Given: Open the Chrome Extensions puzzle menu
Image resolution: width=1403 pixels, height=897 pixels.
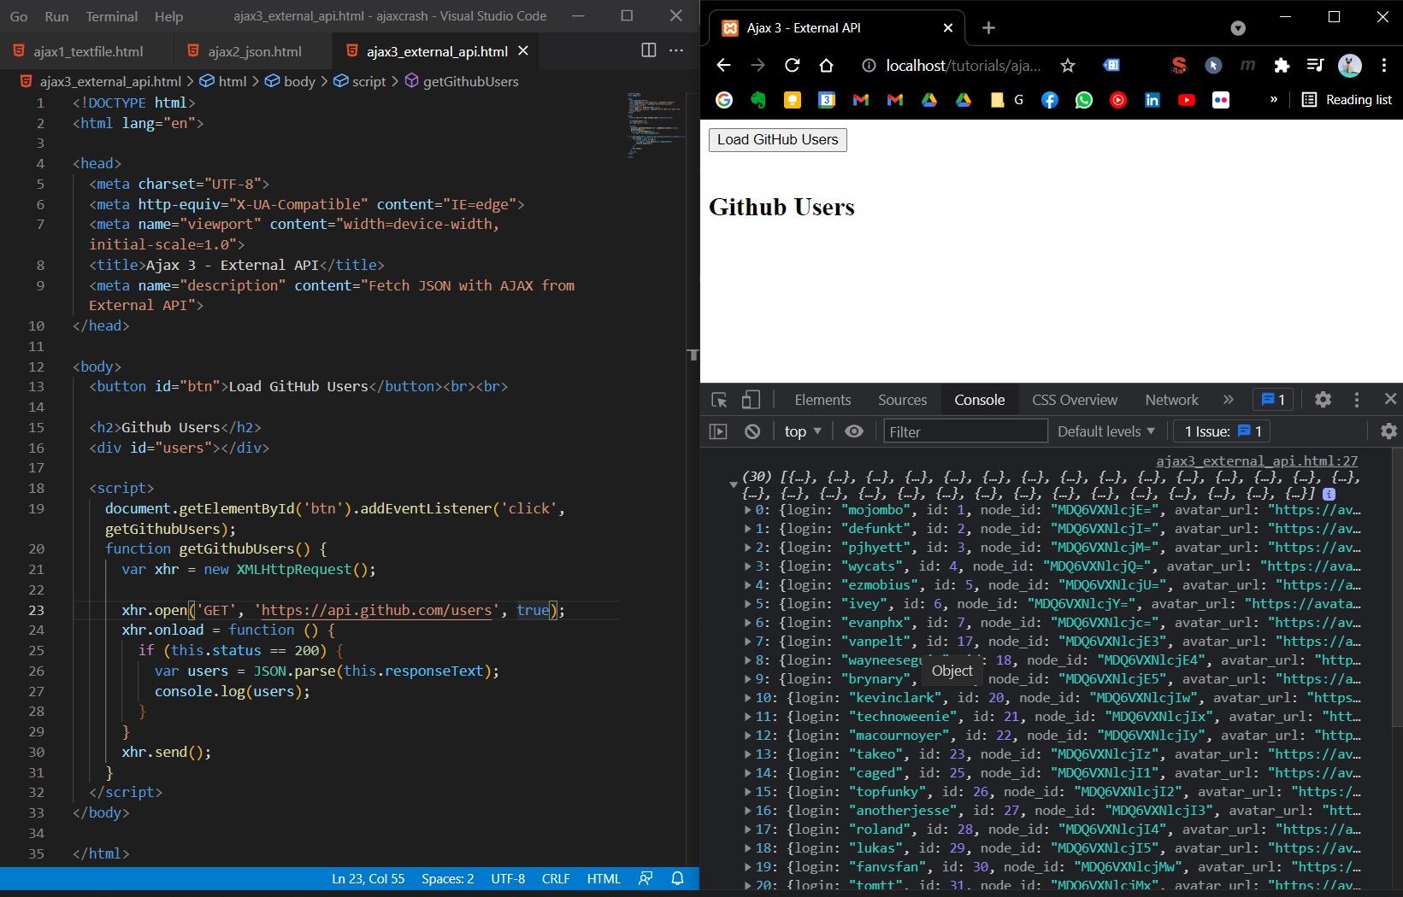Looking at the screenshot, I should click(x=1282, y=65).
